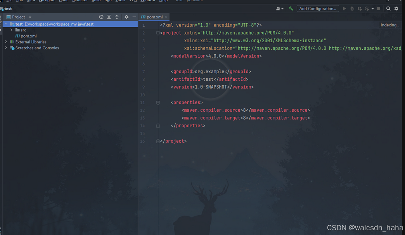Open the Build menu
This screenshot has height=235, width=405.
tap(96, 1)
